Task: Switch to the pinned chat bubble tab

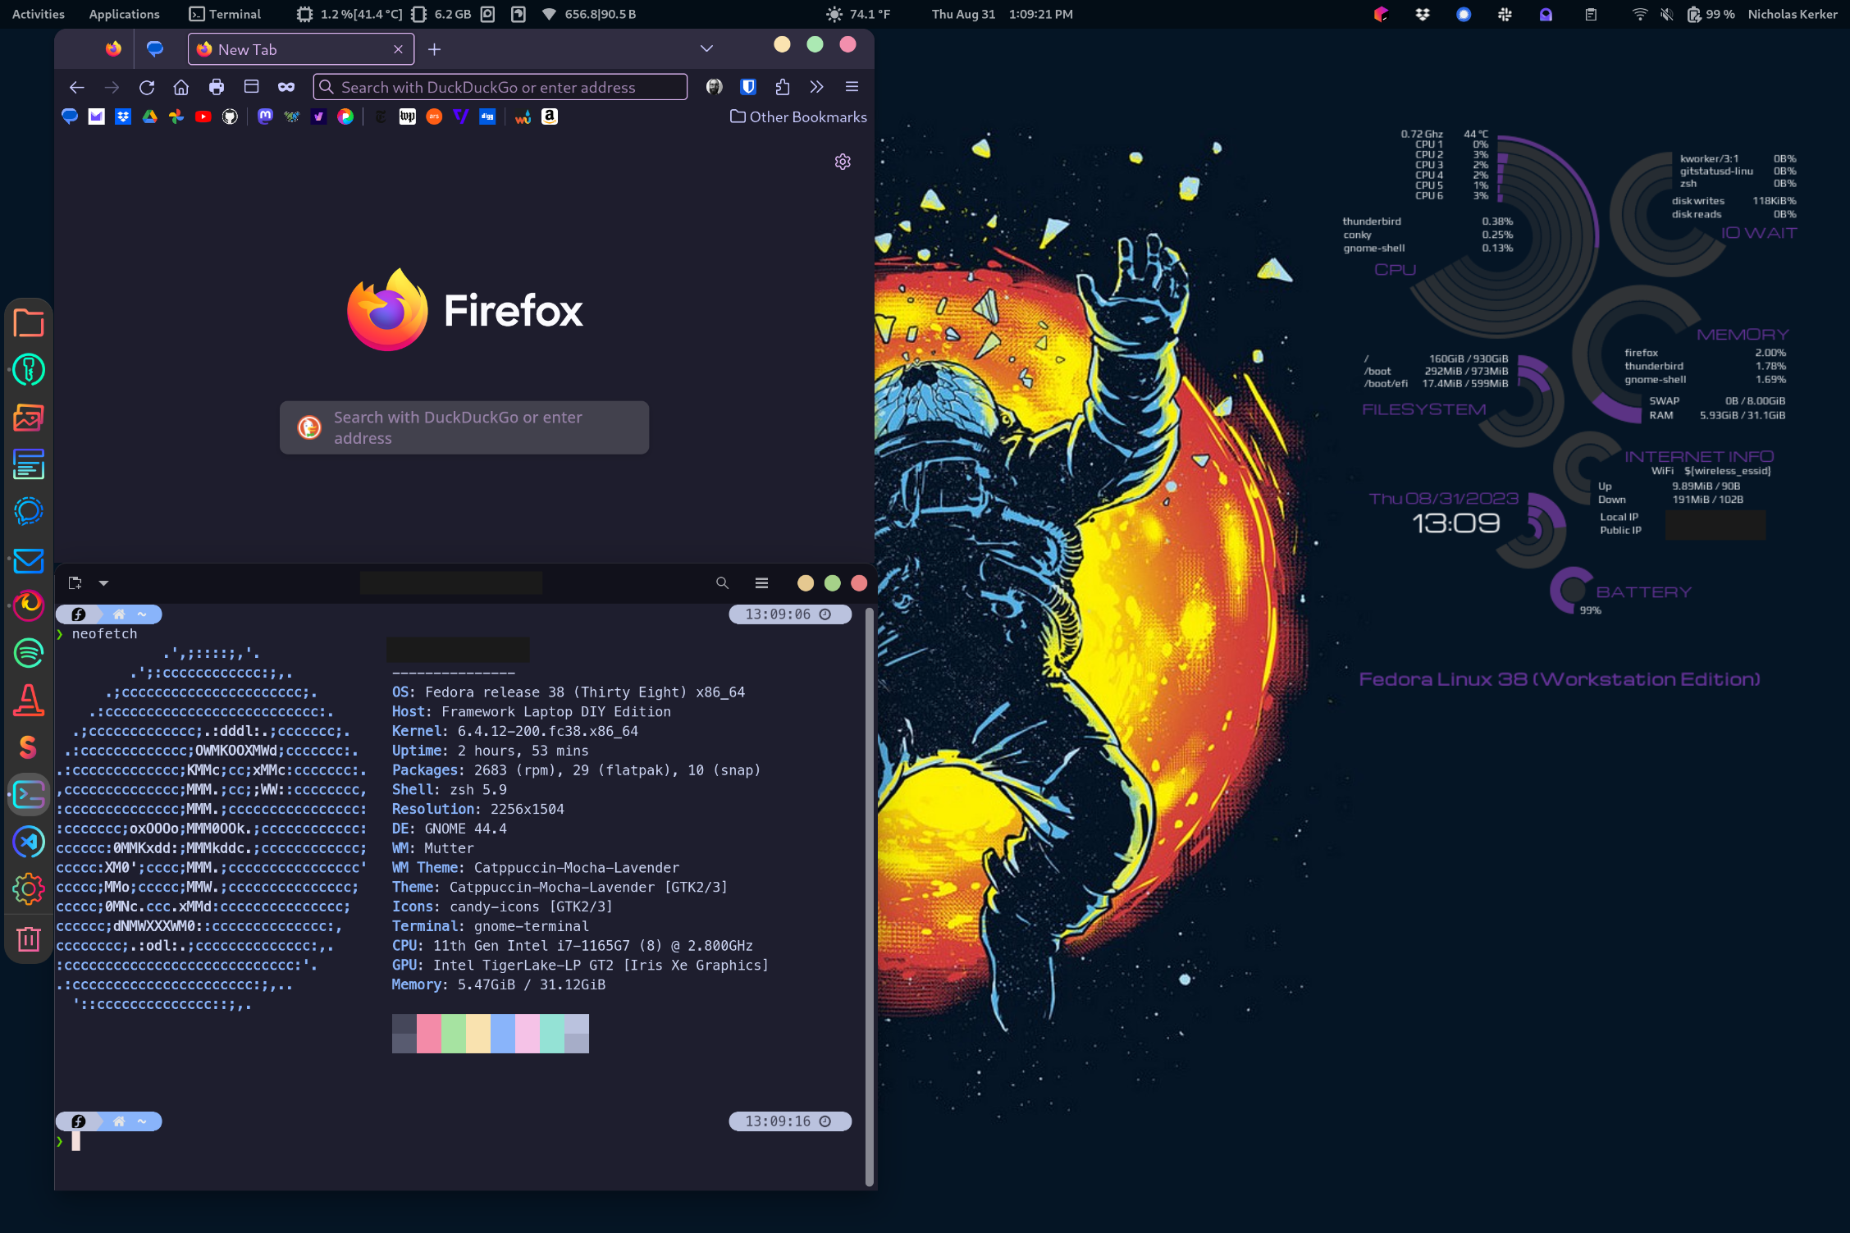Action: pyautogui.click(x=155, y=49)
